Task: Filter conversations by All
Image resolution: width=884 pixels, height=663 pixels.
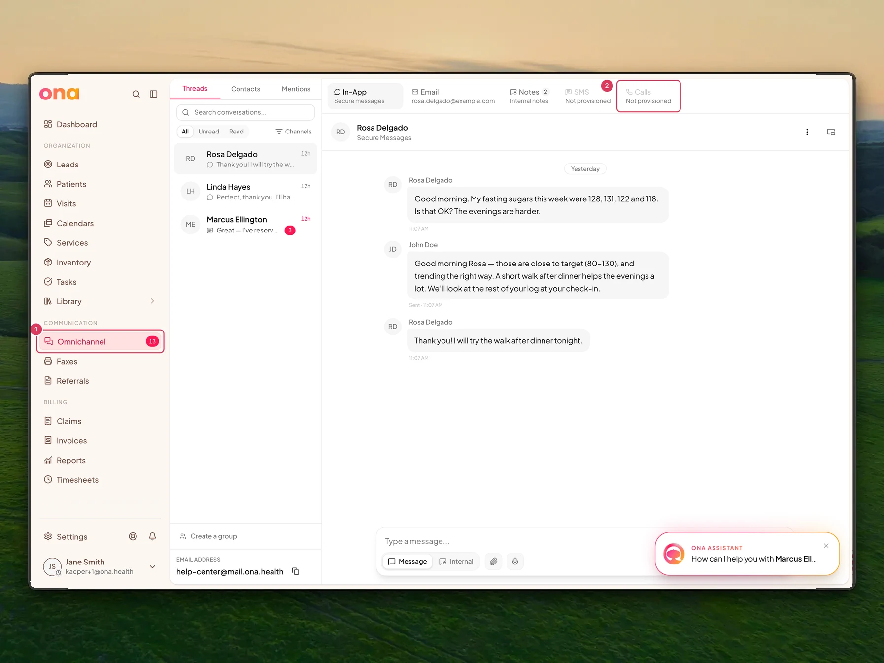Action: pyautogui.click(x=185, y=132)
